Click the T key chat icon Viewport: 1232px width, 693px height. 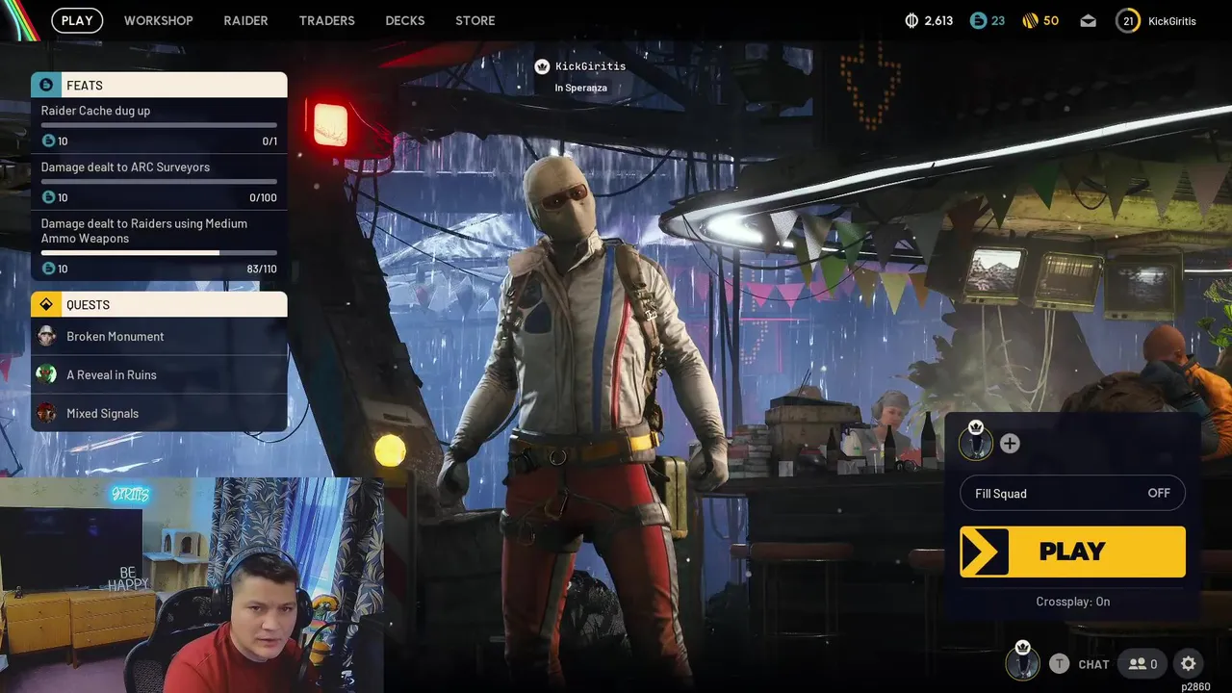click(1059, 663)
